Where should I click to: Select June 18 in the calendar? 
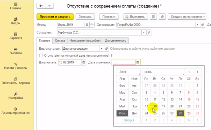155,106
